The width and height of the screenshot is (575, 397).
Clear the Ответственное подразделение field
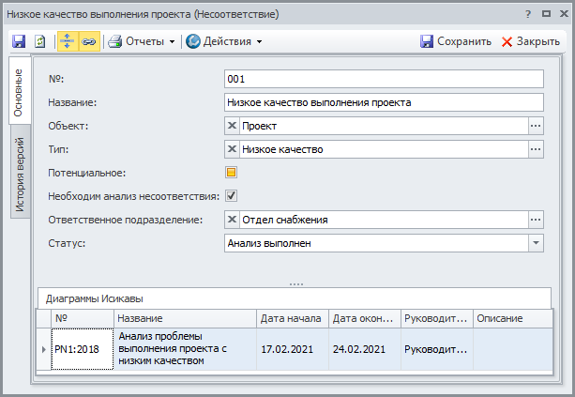point(233,220)
